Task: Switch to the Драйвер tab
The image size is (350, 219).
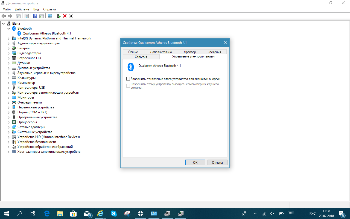Action: coord(190,52)
